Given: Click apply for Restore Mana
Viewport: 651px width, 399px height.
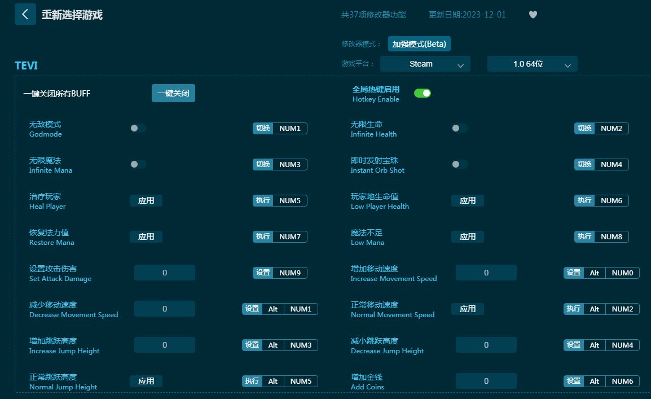Looking at the screenshot, I should pos(146,236).
